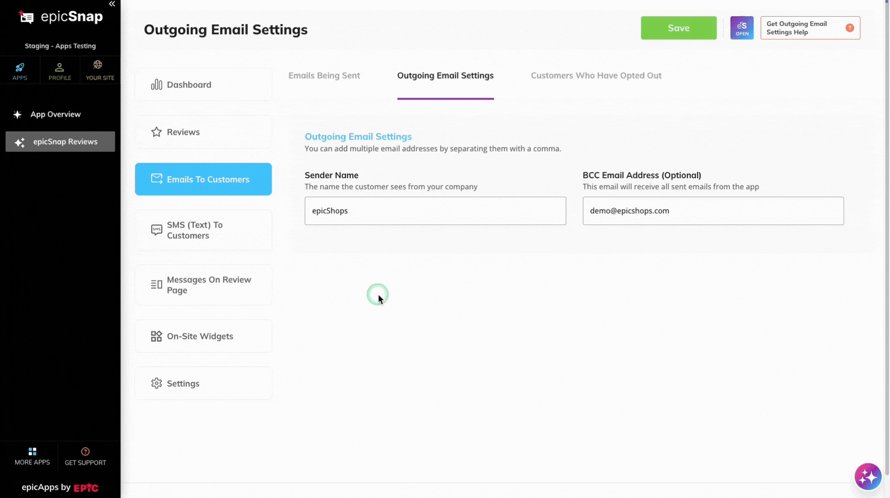Click App Overview star icon
The width and height of the screenshot is (890, 498).
[x=18, y=115]
